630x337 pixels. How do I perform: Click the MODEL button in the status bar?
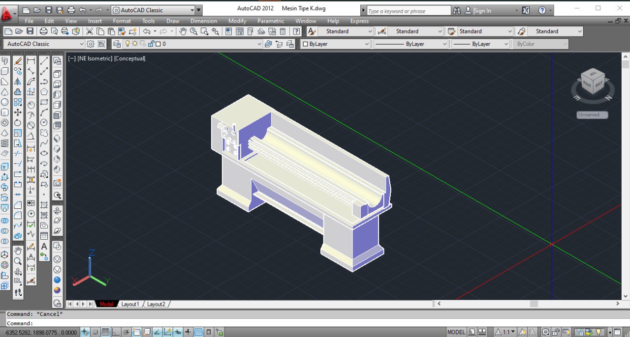pyautogui.click(x=456, y=332)
